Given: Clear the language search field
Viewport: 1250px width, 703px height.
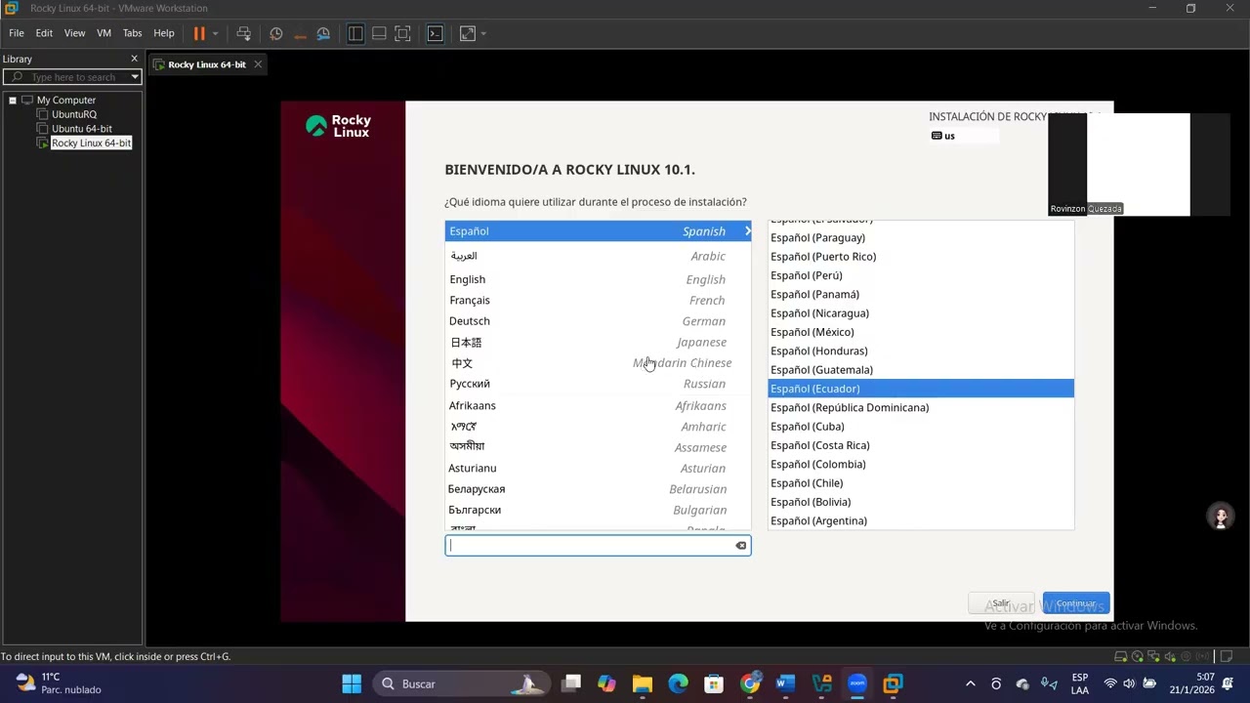Looking at the screenshot, I should click(x=741, y=546).
